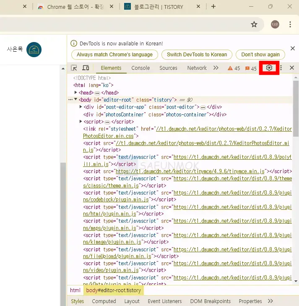Close the 블로그관리 TISTORY tab
Image resolution: width=299 pixels, height=306 pixels.
click(x=198, y=6)
